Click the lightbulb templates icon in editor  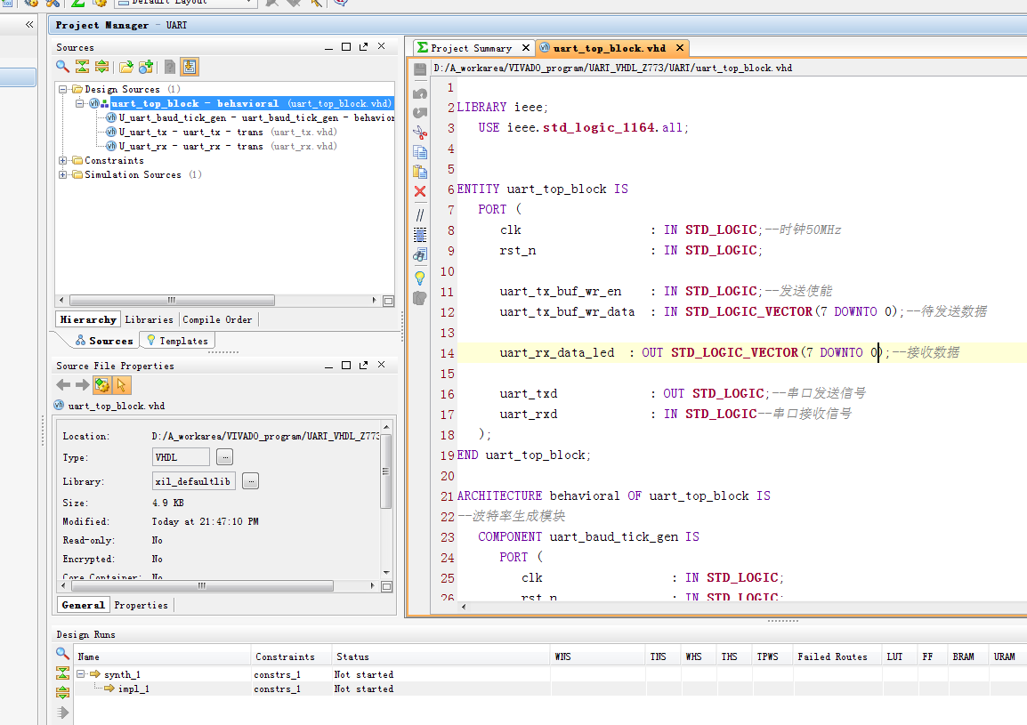(420, 278)
